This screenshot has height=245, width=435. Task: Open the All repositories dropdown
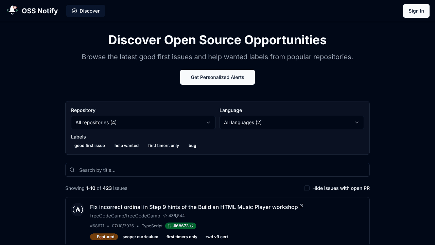143,122
